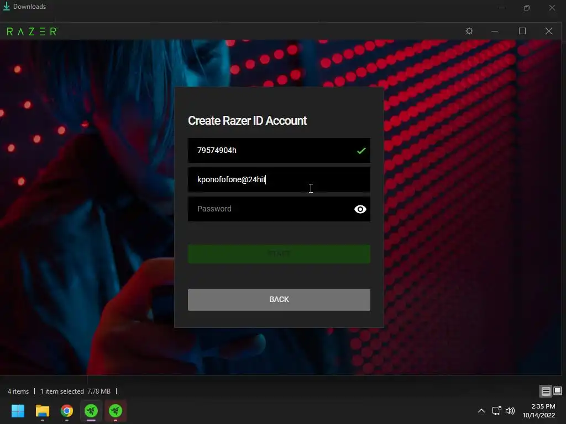
Task: Click the email address input field
Action: pyautogui.click(x=279, y=179)
